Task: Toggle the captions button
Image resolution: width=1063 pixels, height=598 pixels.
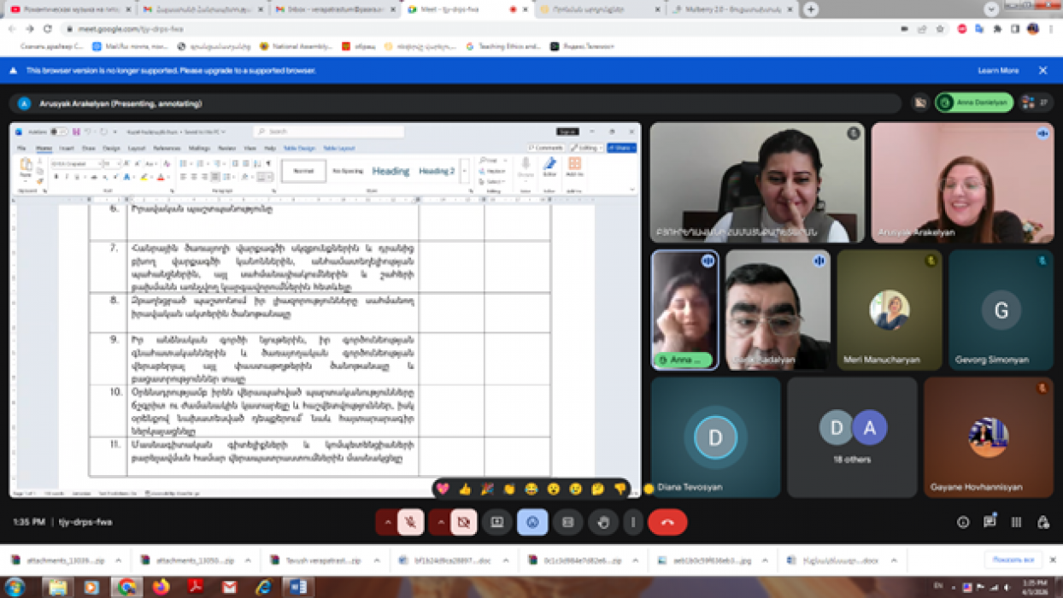Action: point(567,522)
